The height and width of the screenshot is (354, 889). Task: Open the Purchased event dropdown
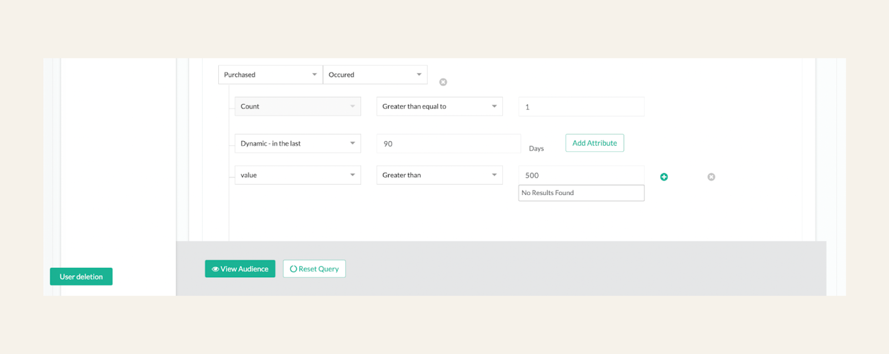pyautogui.click(x=271, y=74)
